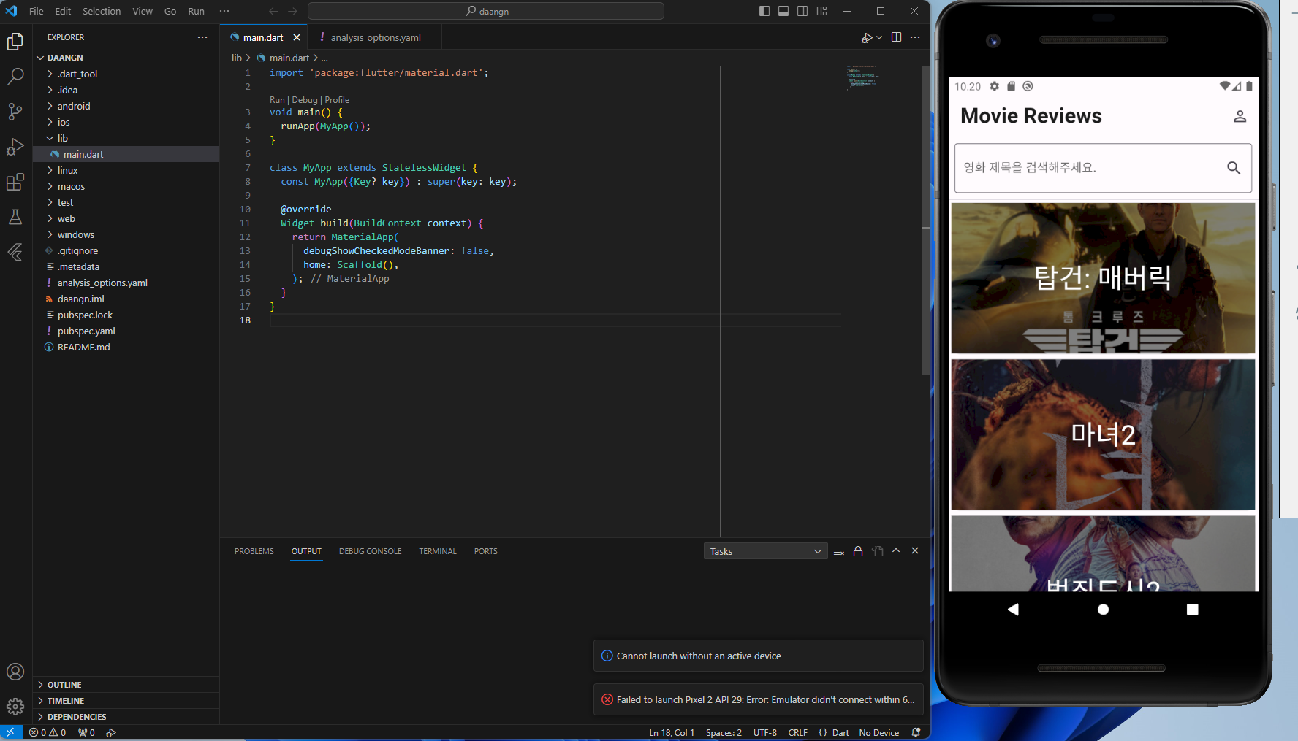Open the Explorer view in activity bar
This screenshot has height=741, width=1298.
click(15, 42)
